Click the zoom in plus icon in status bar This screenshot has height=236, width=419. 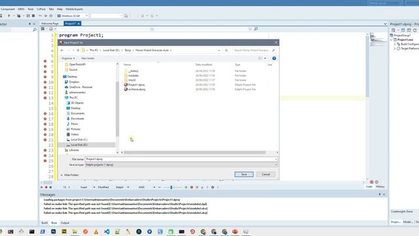point(186,187)
